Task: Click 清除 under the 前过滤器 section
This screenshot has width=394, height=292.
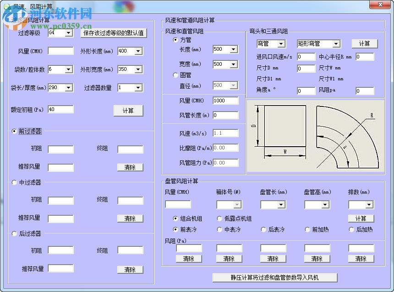Action: click(x=130, y=167)
